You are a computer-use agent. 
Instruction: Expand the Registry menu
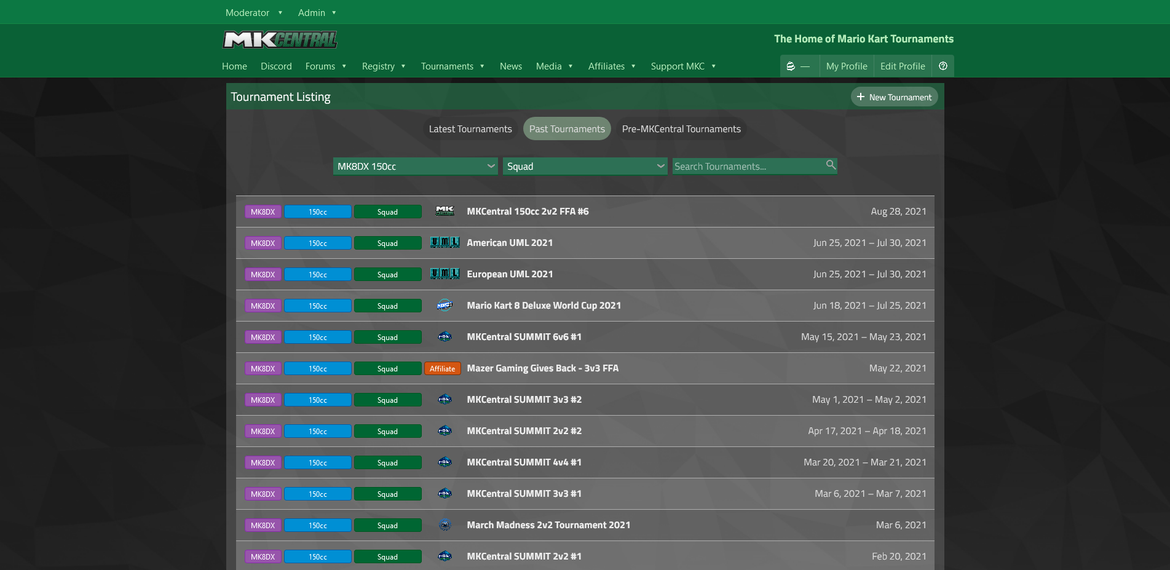[x=384, y=66]
